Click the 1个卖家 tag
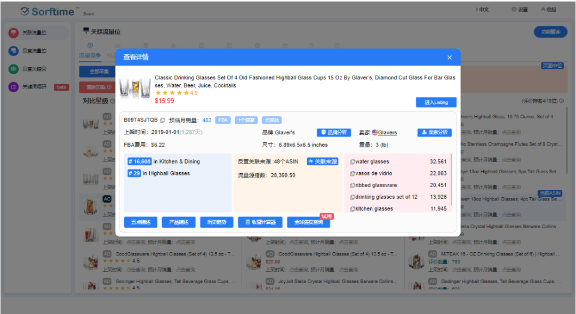The width and height of the screenshot is (576, 314). coord(246,120)
